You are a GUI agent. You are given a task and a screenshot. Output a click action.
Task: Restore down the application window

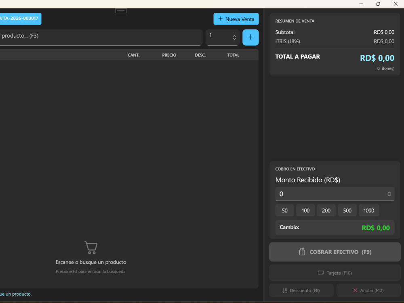point(378,4)
